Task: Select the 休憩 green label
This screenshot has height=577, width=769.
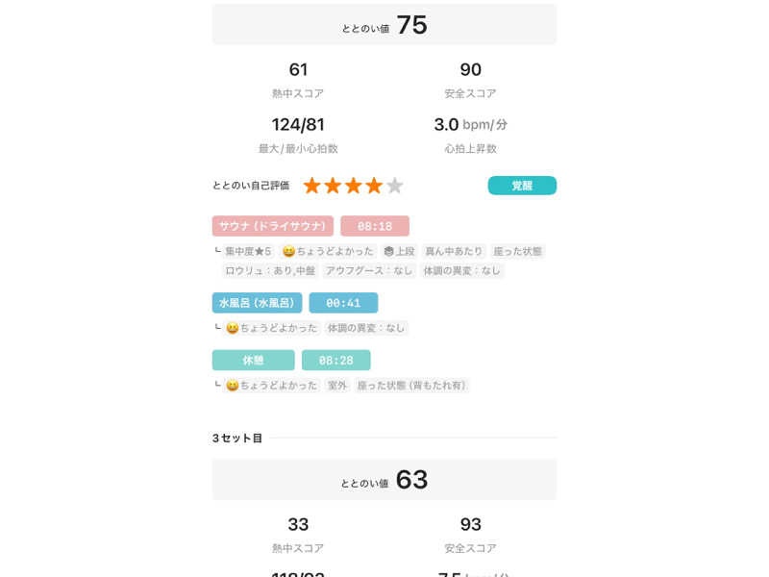Action: point(253,360)
